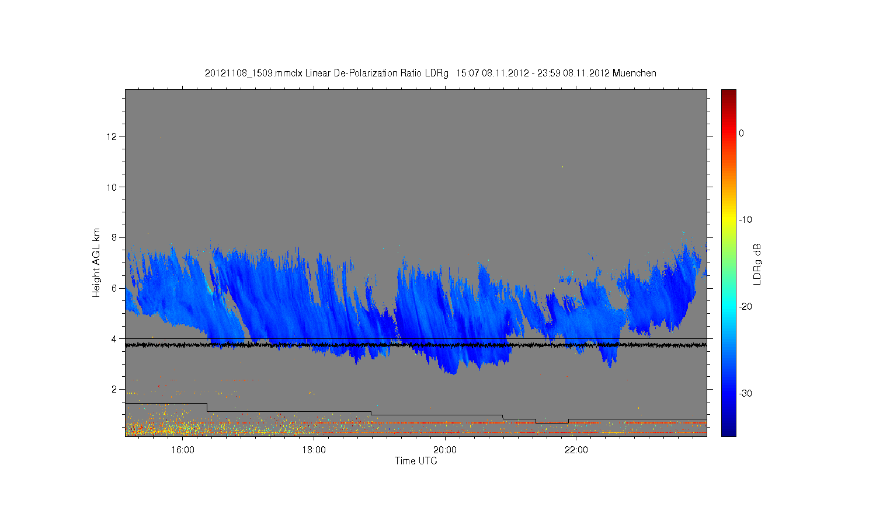The width and height of the screenshot is (876, 525).
Task: Click the height tick label 12
Action: (112, 136)
